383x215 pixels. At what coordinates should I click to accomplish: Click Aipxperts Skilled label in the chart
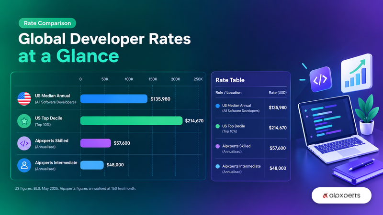pos(52,140)
